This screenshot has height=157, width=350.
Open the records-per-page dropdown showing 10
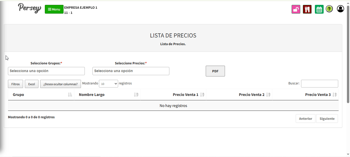click(x=108, y=84)
